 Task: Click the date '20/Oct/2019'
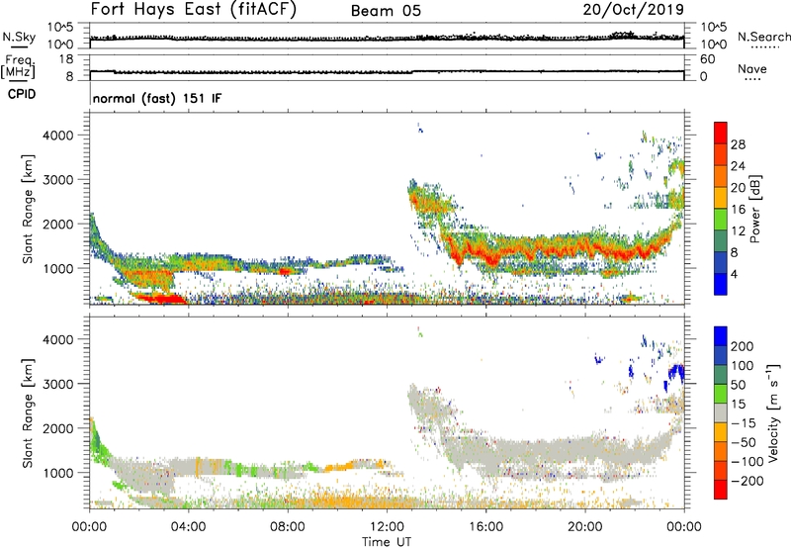[x=634, y=9]
